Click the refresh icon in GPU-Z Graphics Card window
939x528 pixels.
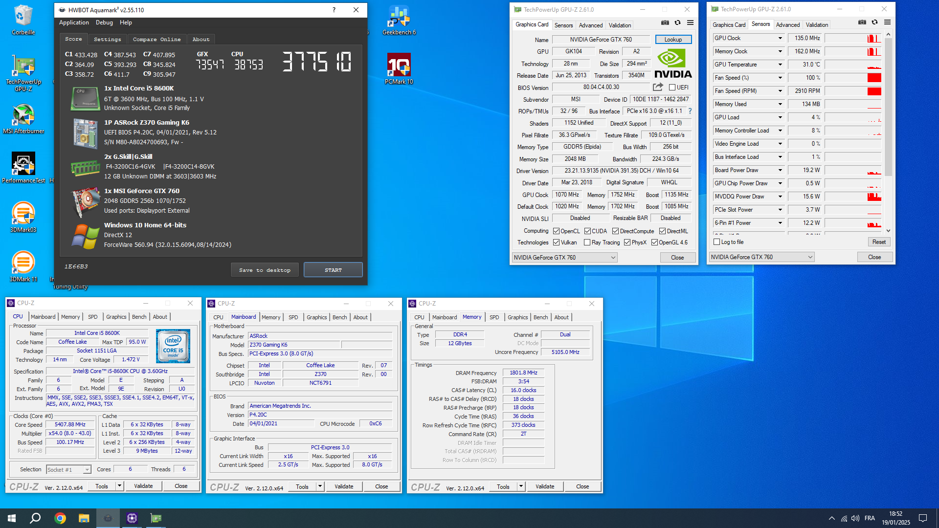(x=677, y=22)
